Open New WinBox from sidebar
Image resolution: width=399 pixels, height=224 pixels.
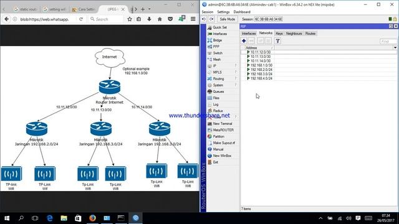[x=222, y=156]
